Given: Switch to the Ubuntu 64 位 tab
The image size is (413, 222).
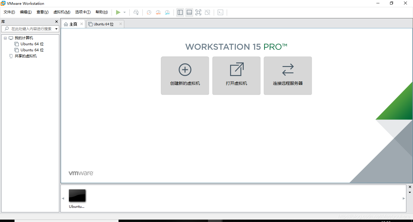Looking at the screenshot, I should click(105, 24).
